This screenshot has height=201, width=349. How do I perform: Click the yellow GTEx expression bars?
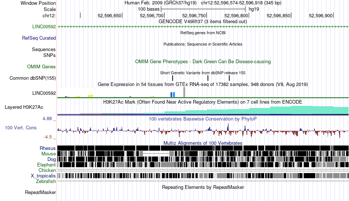click(x=90, y=96)
